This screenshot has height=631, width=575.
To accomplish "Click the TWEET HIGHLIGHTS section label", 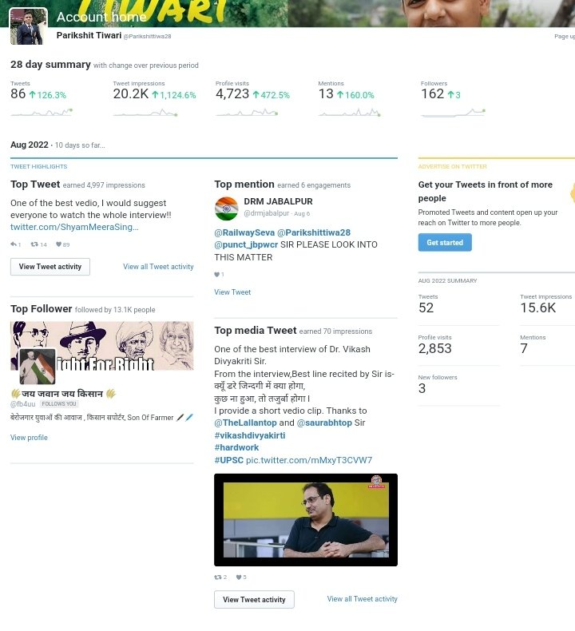I will pos(38,167).
